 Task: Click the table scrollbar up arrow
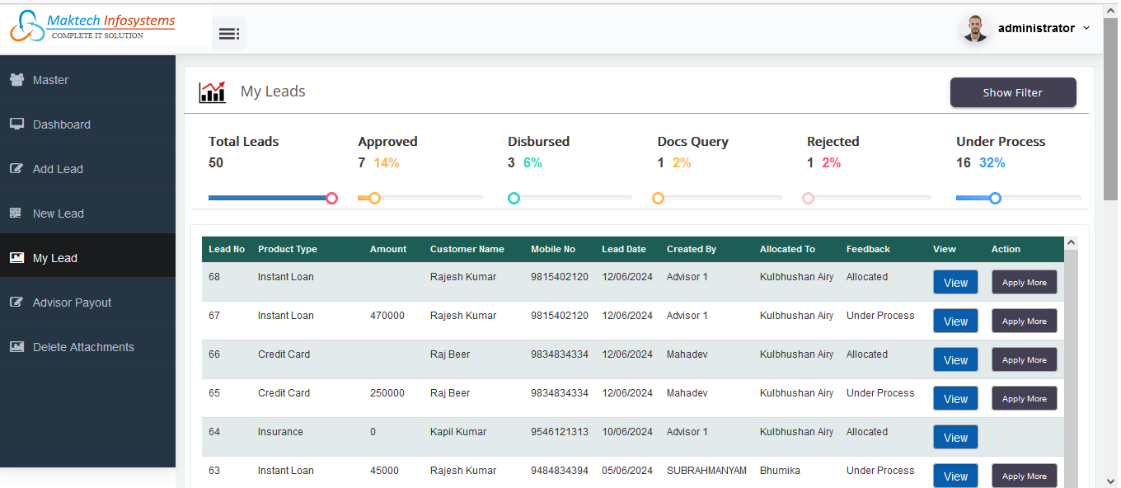[1071, 243]
